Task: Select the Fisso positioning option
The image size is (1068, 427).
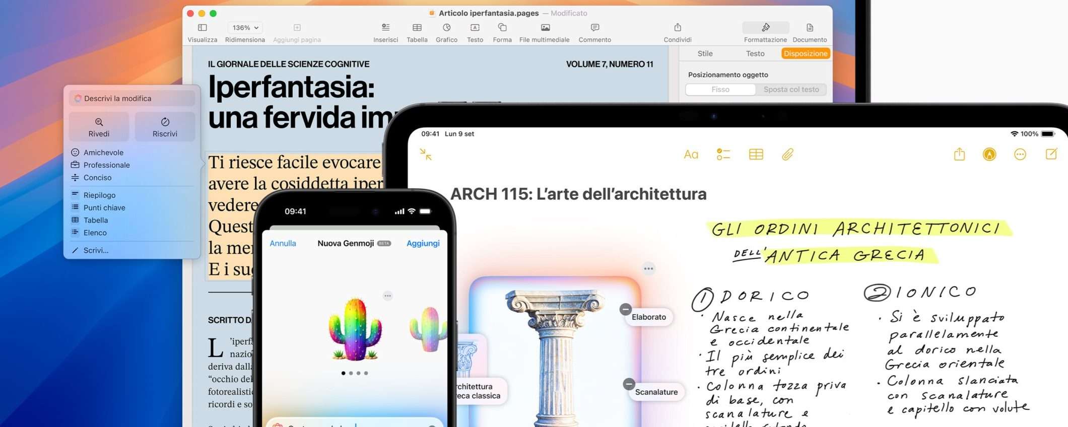Action: [720, 90]
